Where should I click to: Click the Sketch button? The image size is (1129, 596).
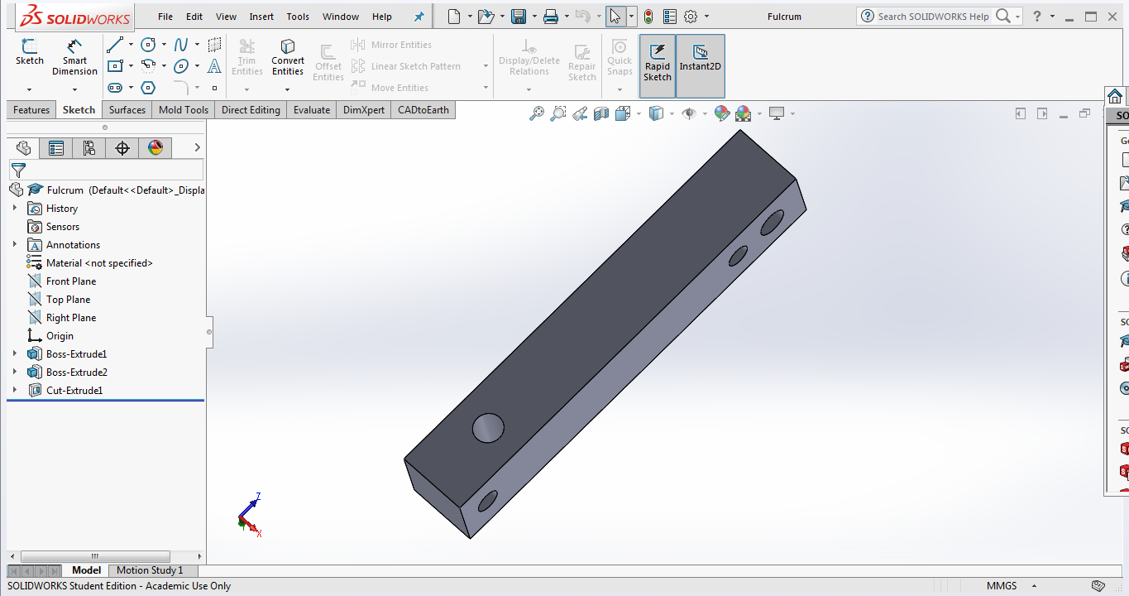[x=30, y=51]
